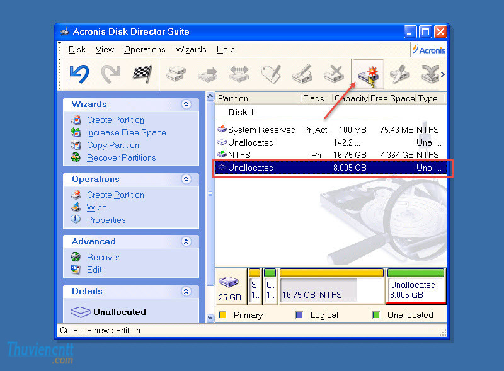Image resolution: width=504 pixels, height=371 pixels.
Task: Select 16.75 GB NTFS block in disk map
Action: [331, 287]
